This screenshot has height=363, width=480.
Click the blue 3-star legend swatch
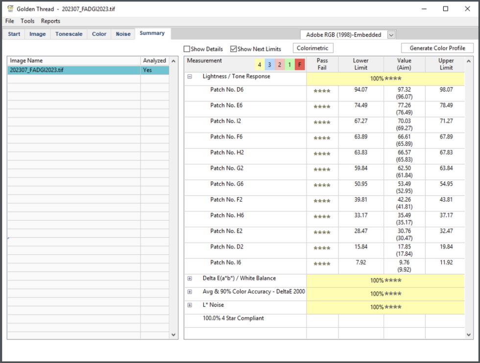[269, 65]
